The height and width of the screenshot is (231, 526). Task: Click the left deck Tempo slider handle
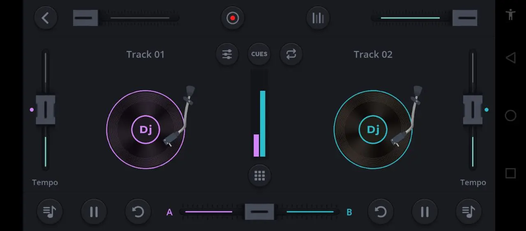(45, 110)
